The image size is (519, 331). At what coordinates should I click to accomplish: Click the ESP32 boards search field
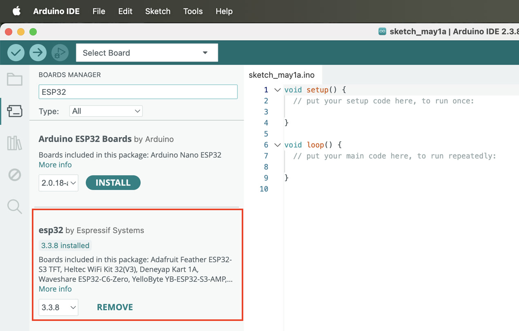(138, 92)
